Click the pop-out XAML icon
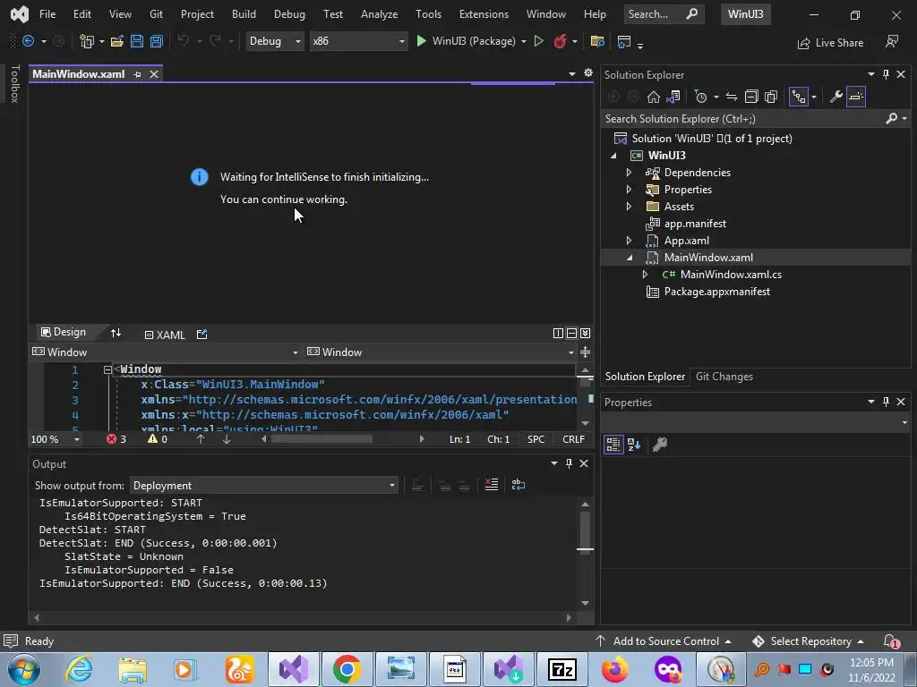Screen dimensions: 917x687 point(201,335)
